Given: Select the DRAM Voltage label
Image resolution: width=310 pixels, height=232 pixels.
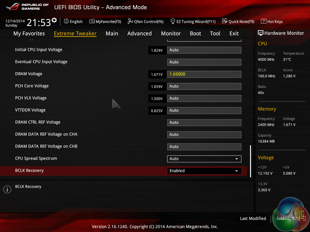Looking at the screenshot, I should click(29, 74).
